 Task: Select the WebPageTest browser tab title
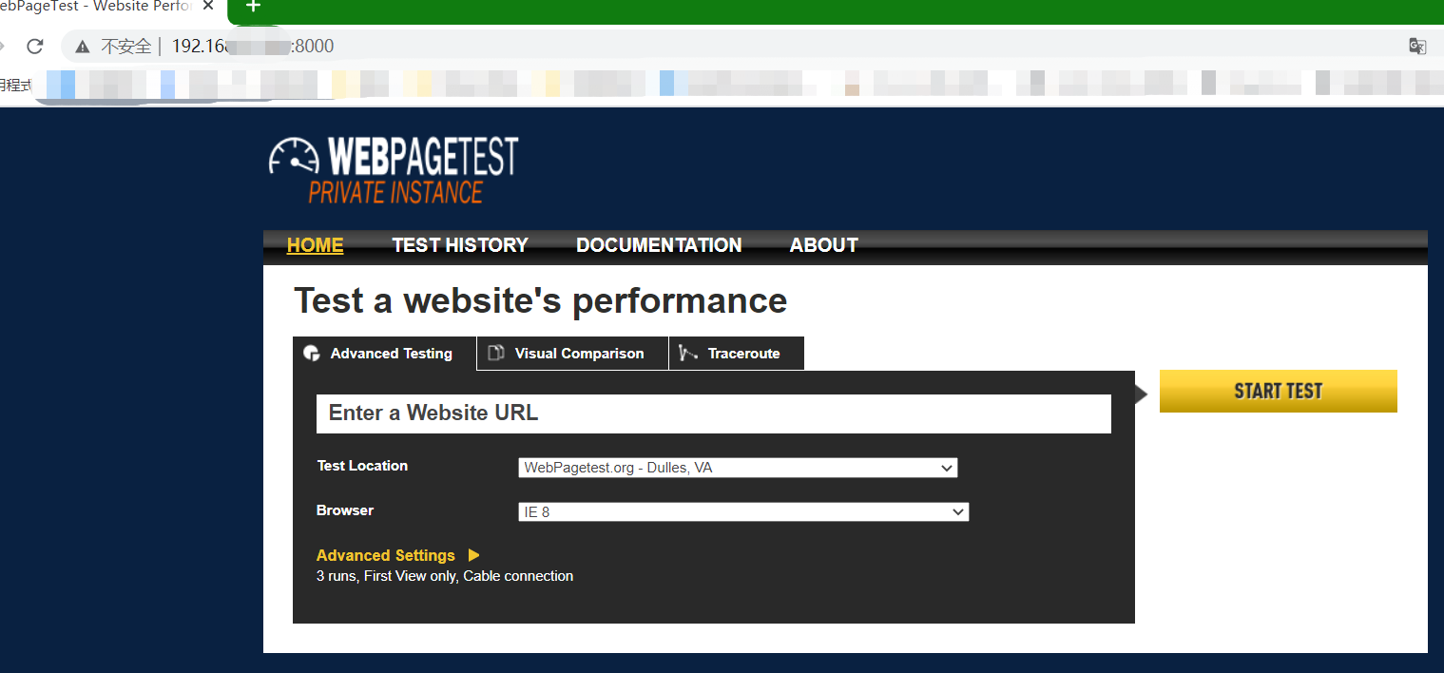pos(97,7)
